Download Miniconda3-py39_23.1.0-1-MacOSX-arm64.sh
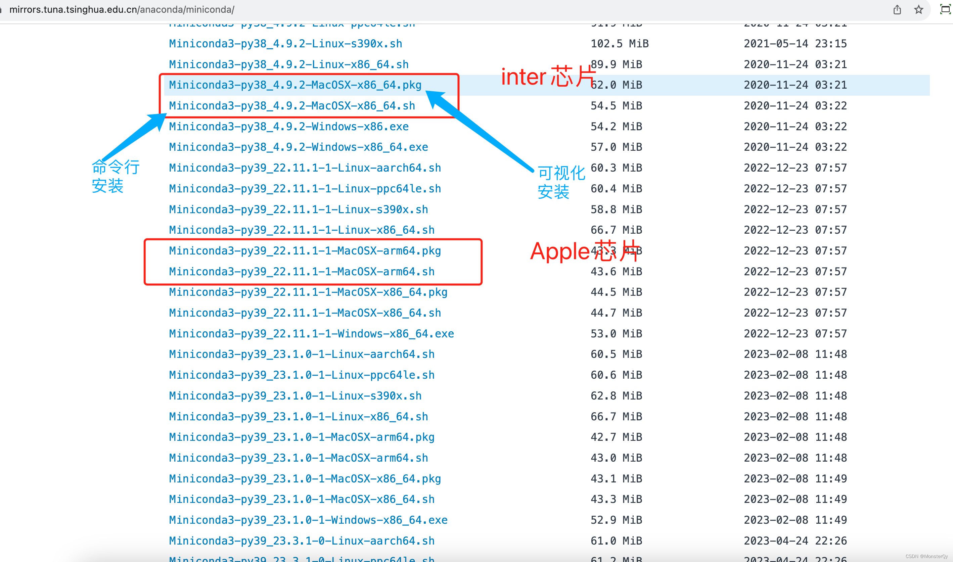This screenshot has width=953, height=562. 299,458
